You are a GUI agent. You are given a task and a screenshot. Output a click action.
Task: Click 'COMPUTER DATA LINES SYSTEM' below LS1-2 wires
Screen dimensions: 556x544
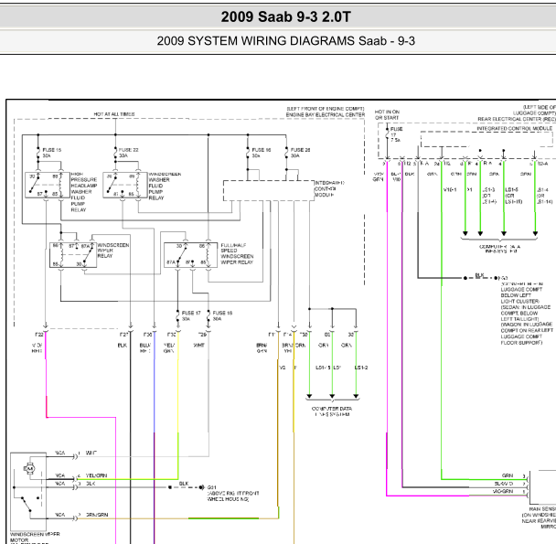click(x=332, y=411)
